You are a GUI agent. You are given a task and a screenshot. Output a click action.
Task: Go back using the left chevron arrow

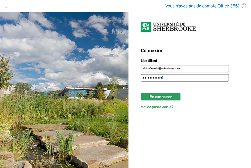click(x=6, y=6)
